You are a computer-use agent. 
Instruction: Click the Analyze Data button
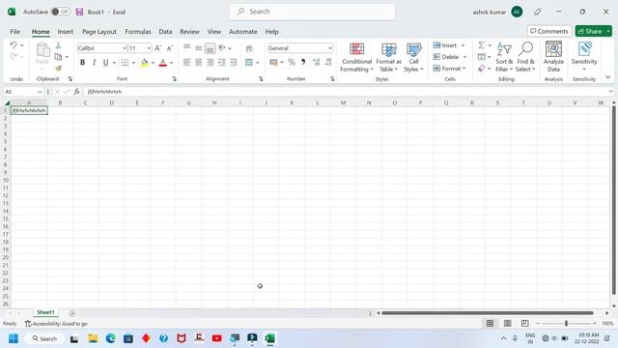coord(553,58)
